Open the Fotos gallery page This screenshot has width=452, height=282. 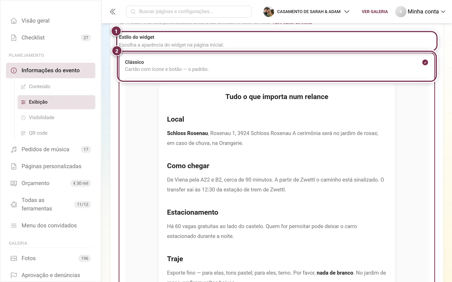click(51, 258)
